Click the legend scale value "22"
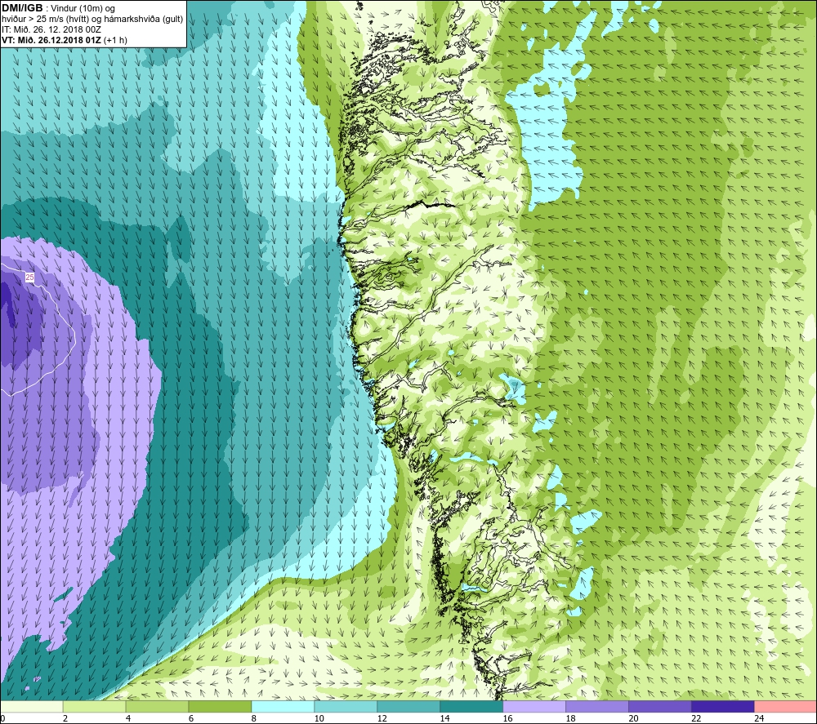817x724 pixels. (x=696, y=718)
